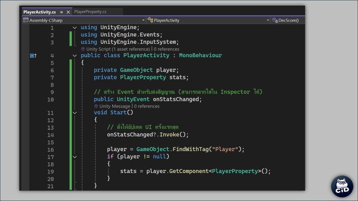Close the PlayerActivity.cs tab
The image size is (358, 201).
pos(68,12)
